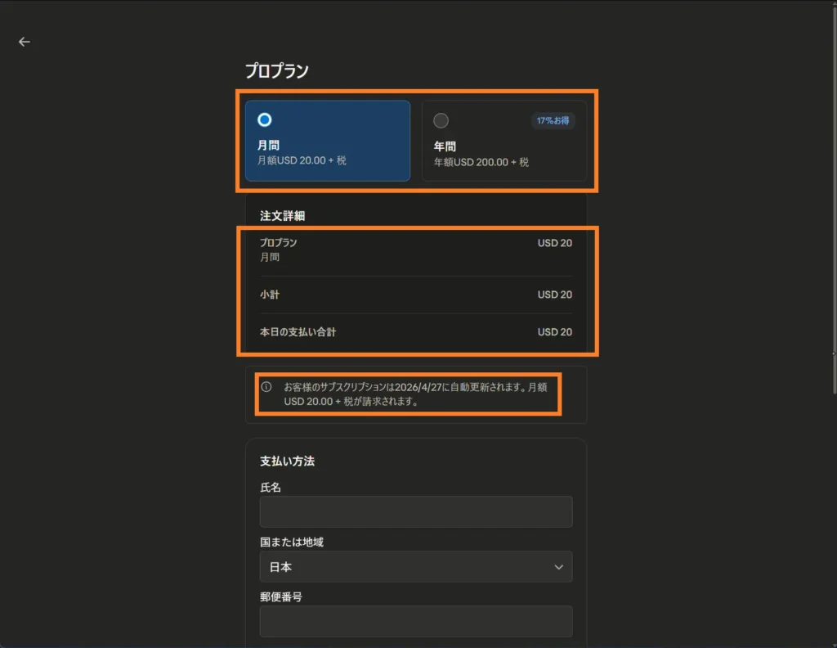Click the 郵便番号 postal code field

pos(415,621)
